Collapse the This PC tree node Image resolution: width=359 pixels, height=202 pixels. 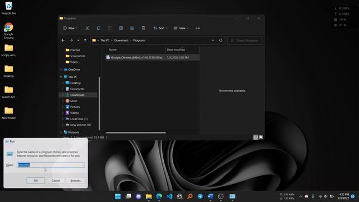pos(61,77)
